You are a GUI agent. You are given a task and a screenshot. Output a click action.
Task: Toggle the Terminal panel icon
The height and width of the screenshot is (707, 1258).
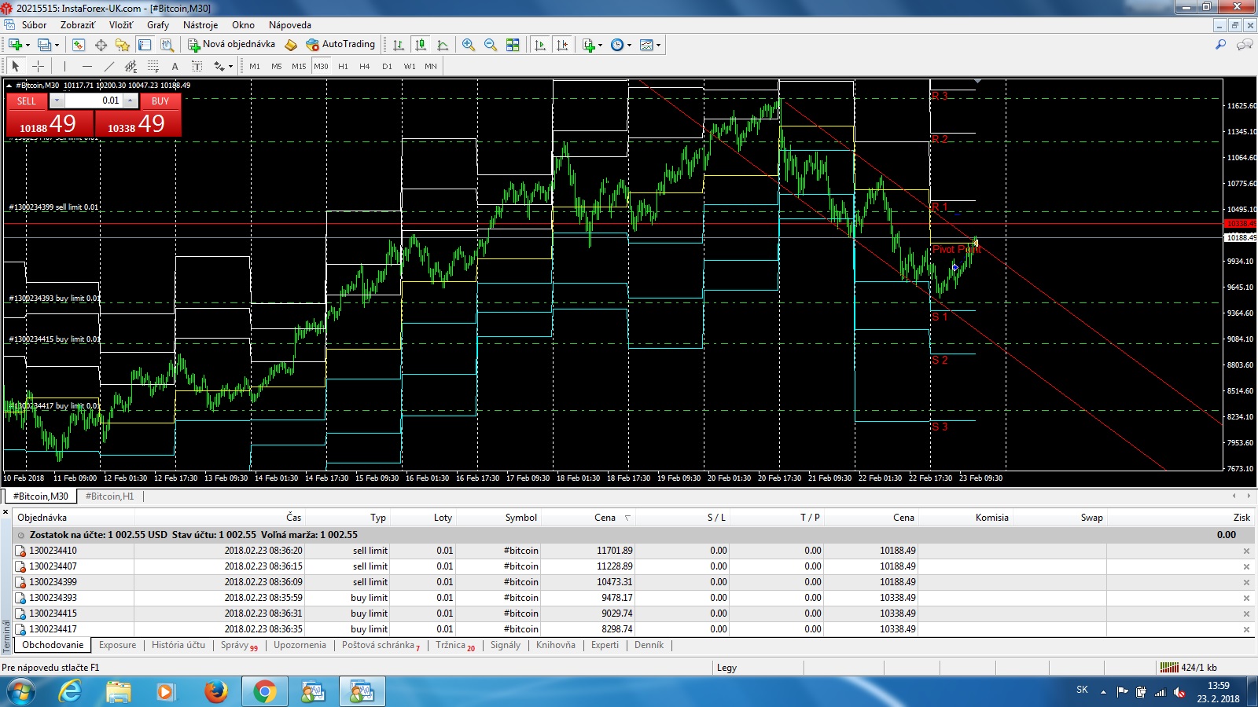click(145, 45)
